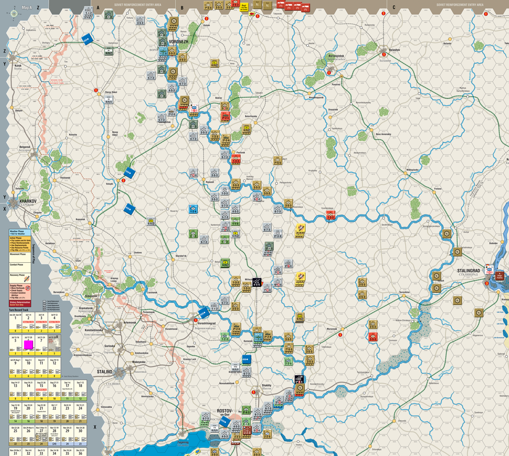
Task: Select the yellow Repl marker at top
Action: pyautogui.click(x=244, y=7)
